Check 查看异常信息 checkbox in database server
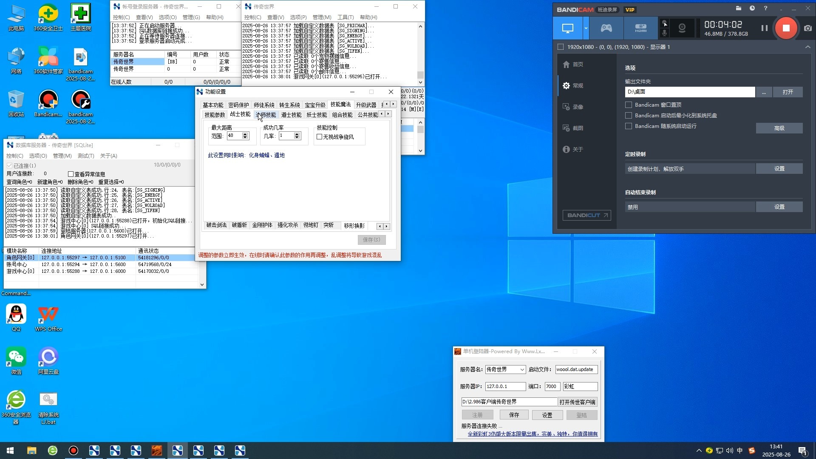Screen dimensions: 816x459 click(x=71, y=174)
